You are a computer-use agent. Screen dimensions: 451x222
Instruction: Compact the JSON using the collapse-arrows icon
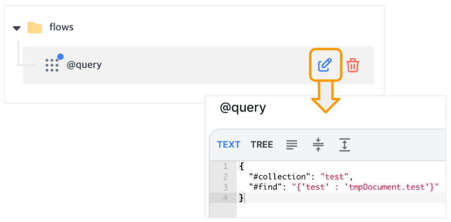tap(318, 144)
